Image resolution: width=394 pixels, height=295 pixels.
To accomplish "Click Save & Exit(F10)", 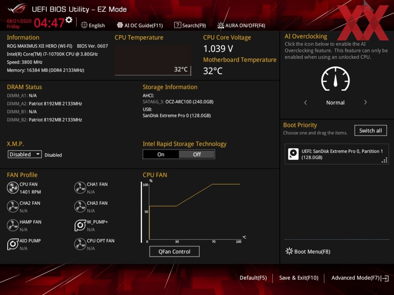I will coord(299,278).
